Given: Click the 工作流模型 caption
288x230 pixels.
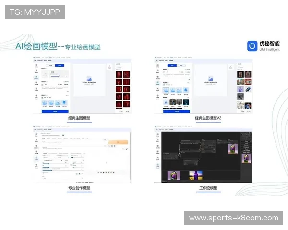Looking at the screenshot, I should (x=208, y=188).
